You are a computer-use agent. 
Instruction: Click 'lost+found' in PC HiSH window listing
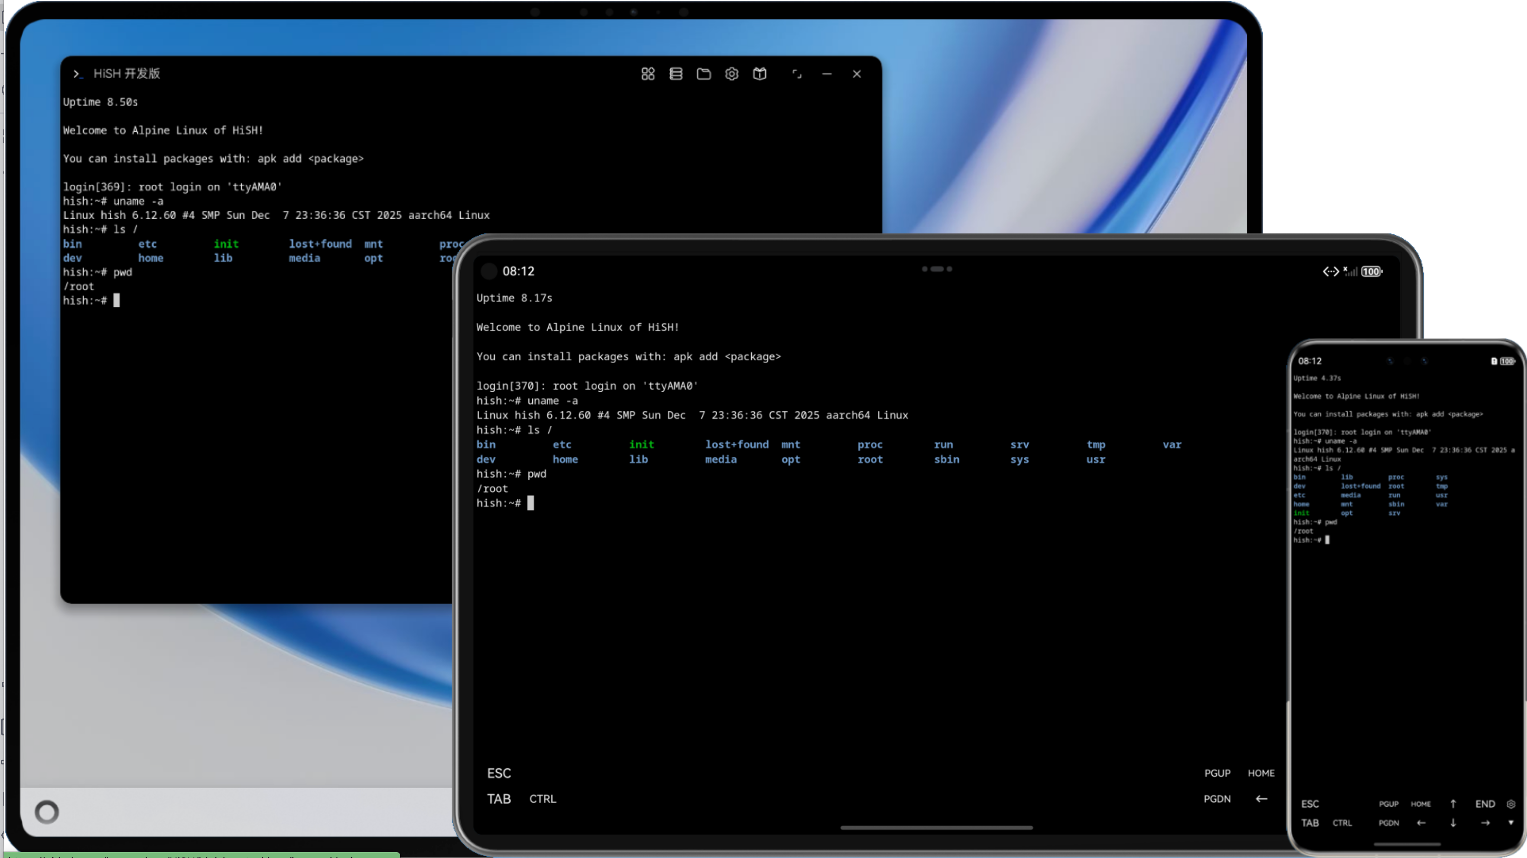click(320, 243)
